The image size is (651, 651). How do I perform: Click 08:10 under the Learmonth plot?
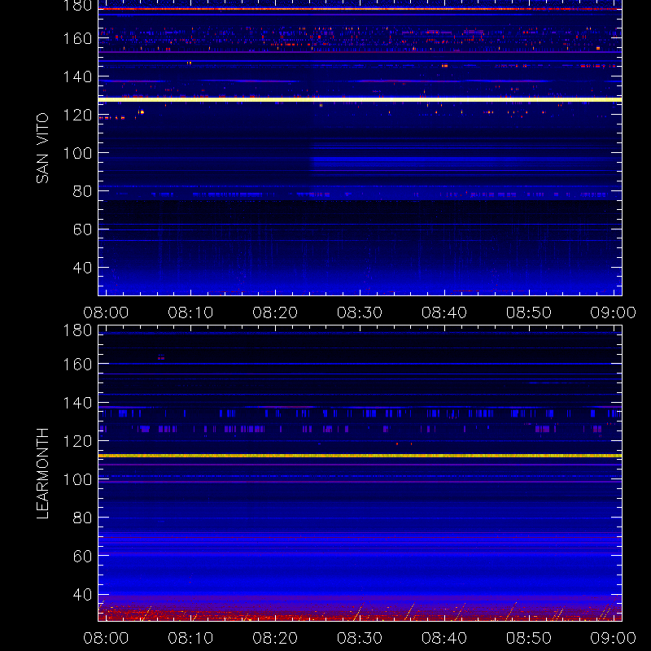coord(190,638)
